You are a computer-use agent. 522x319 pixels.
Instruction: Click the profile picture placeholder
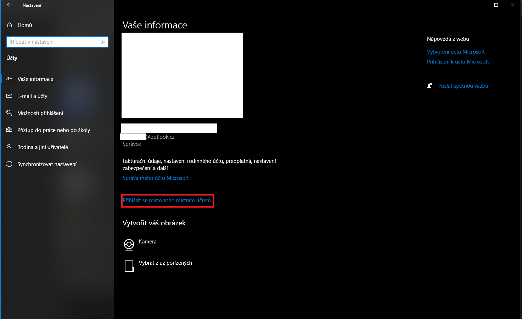tap(182, 75)
